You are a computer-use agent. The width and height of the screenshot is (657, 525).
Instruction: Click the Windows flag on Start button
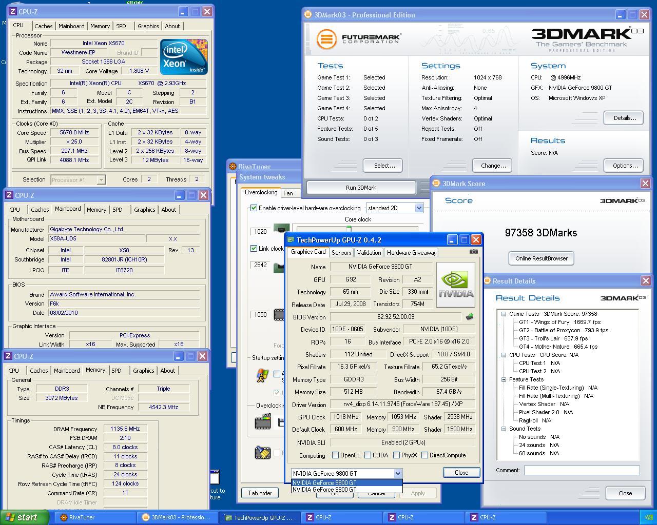point(10,517)
